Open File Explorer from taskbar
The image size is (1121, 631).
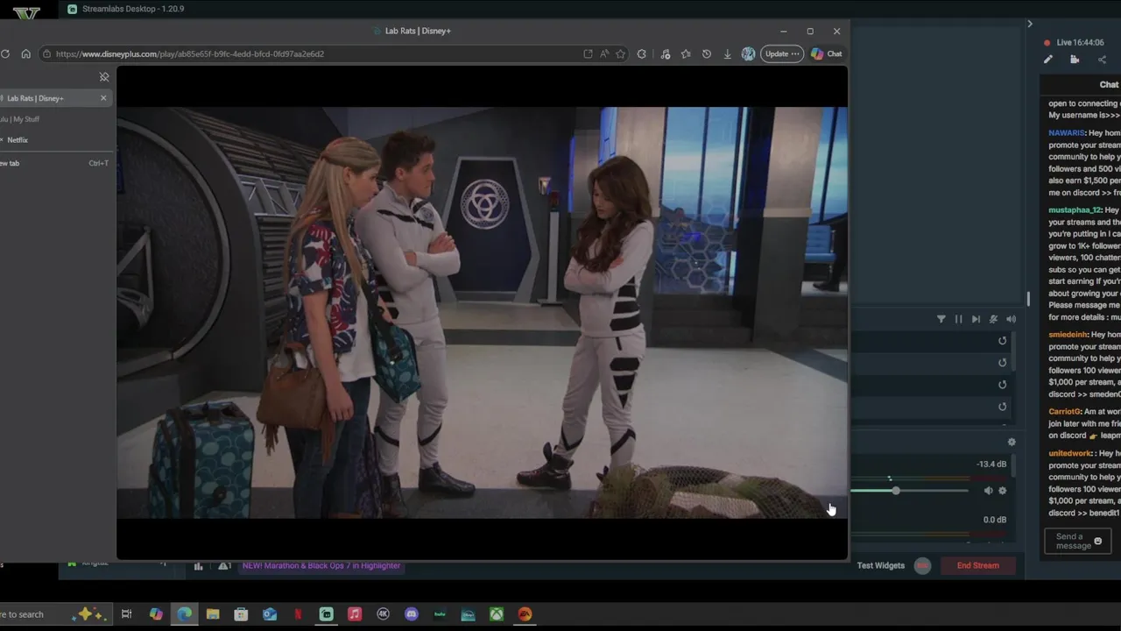point(213,614)
